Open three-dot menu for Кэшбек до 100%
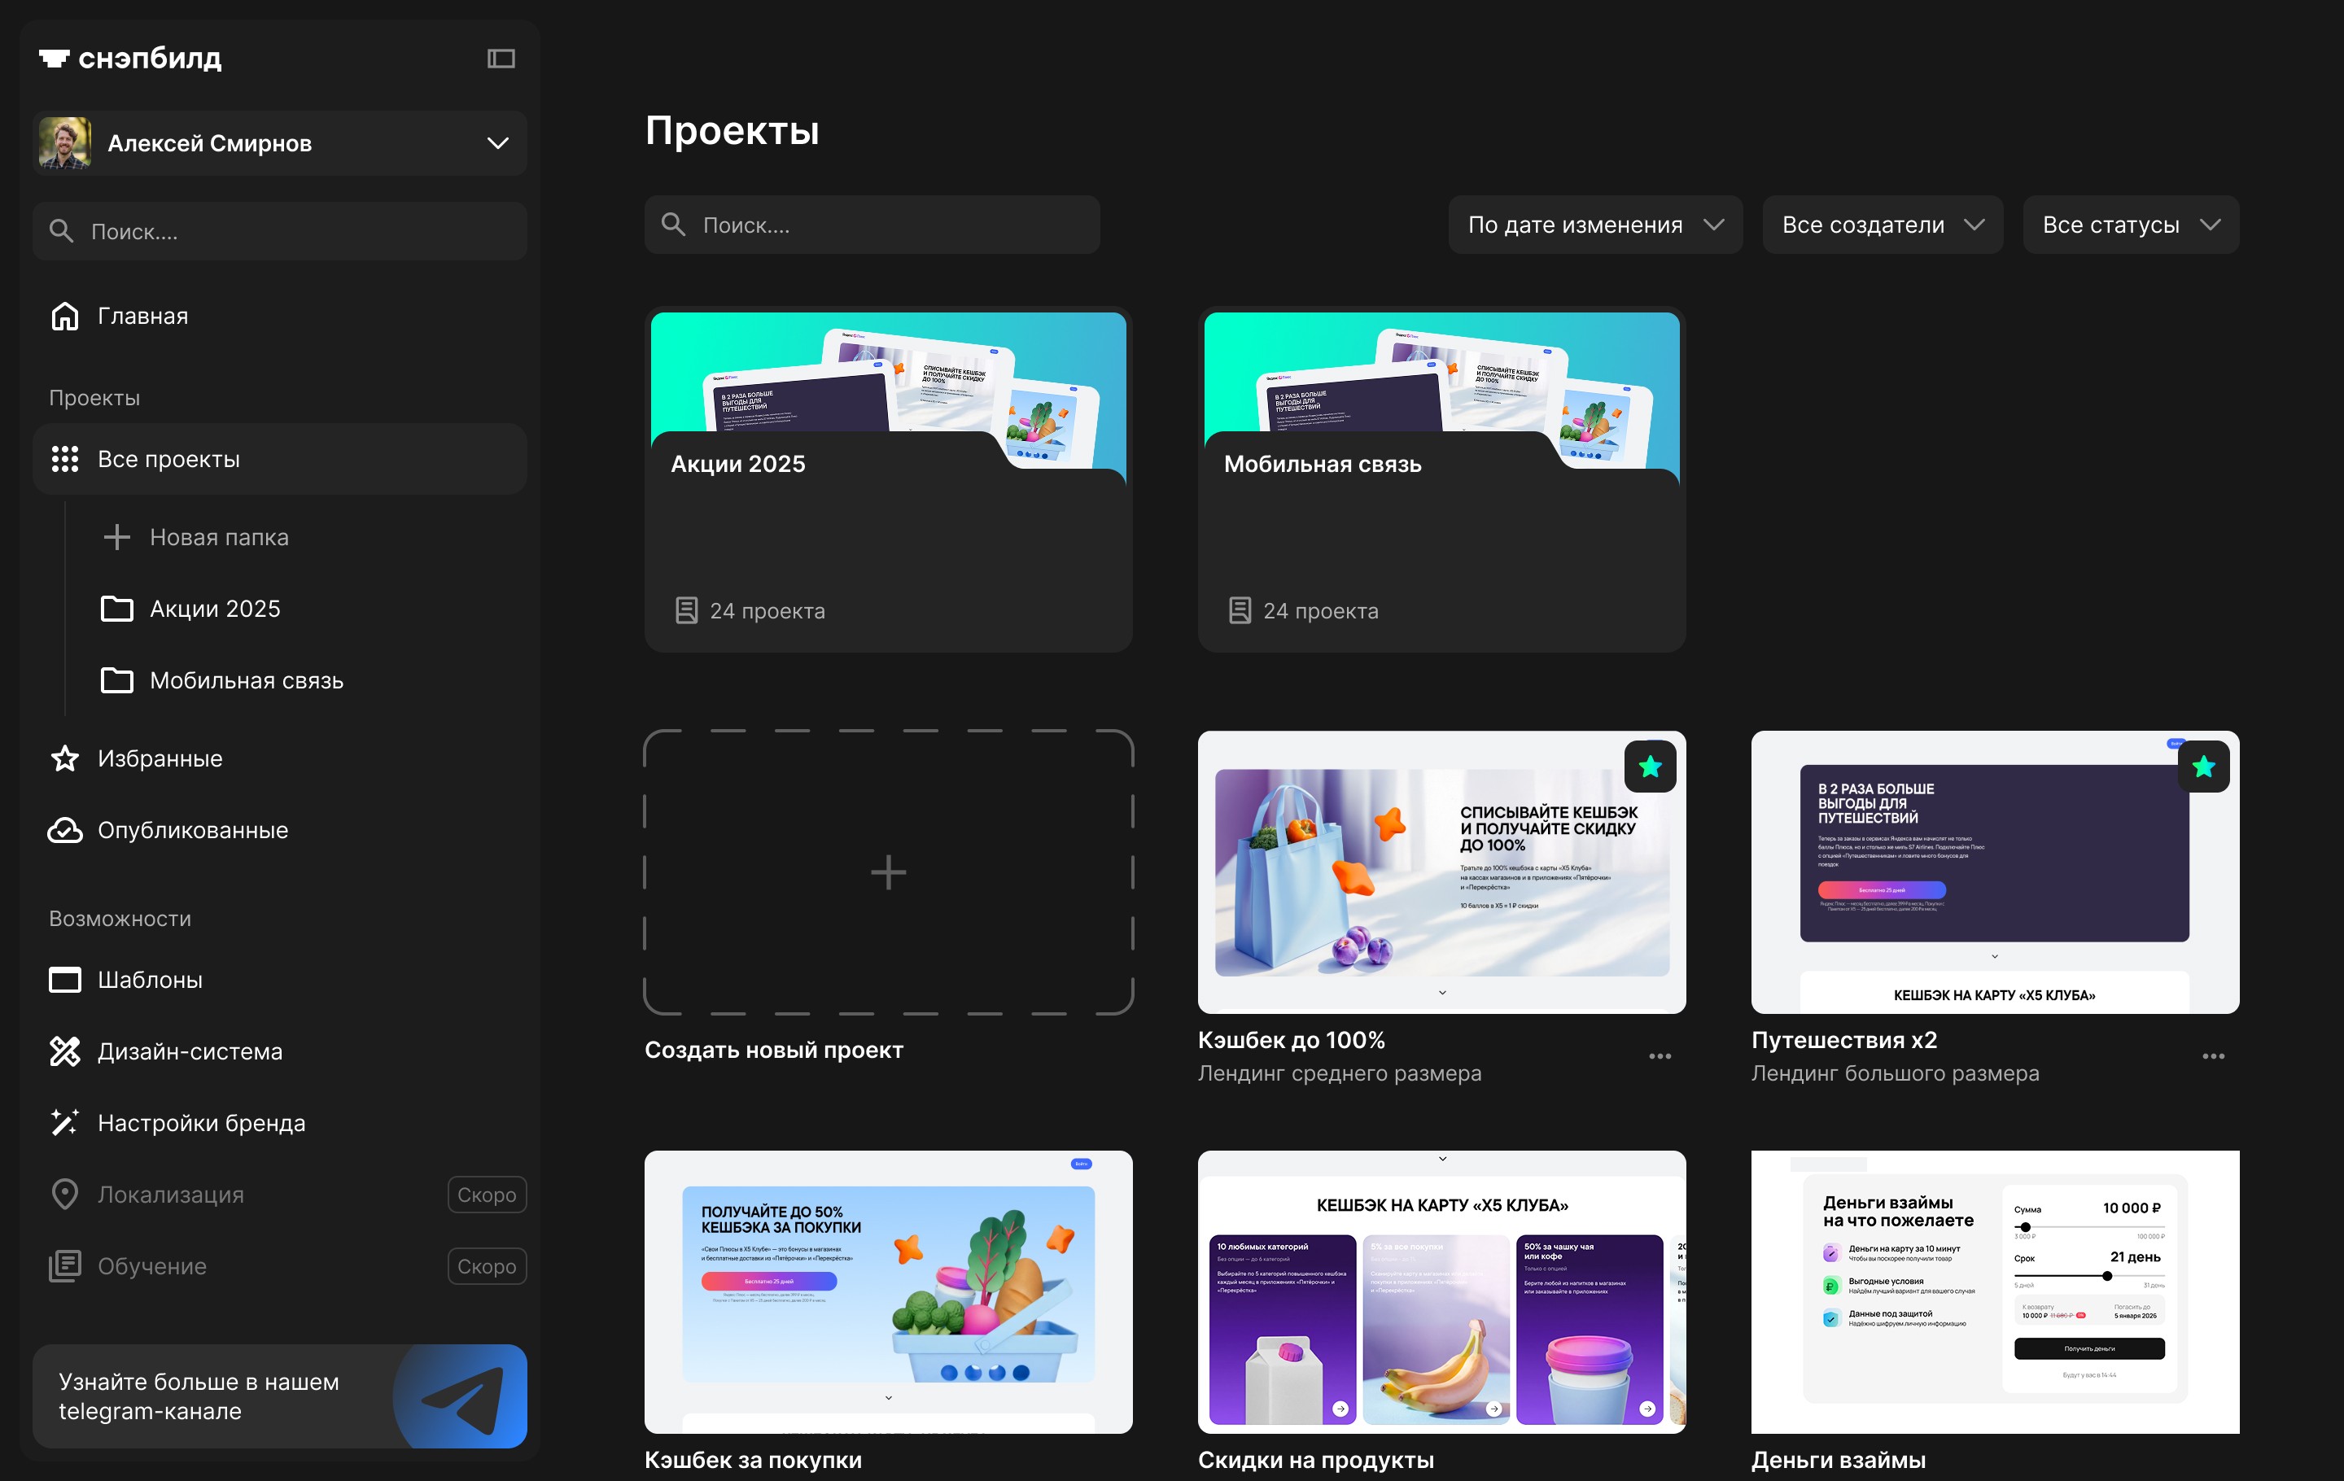This screenshot has width=2344, height=1481. point(1660,1057)
